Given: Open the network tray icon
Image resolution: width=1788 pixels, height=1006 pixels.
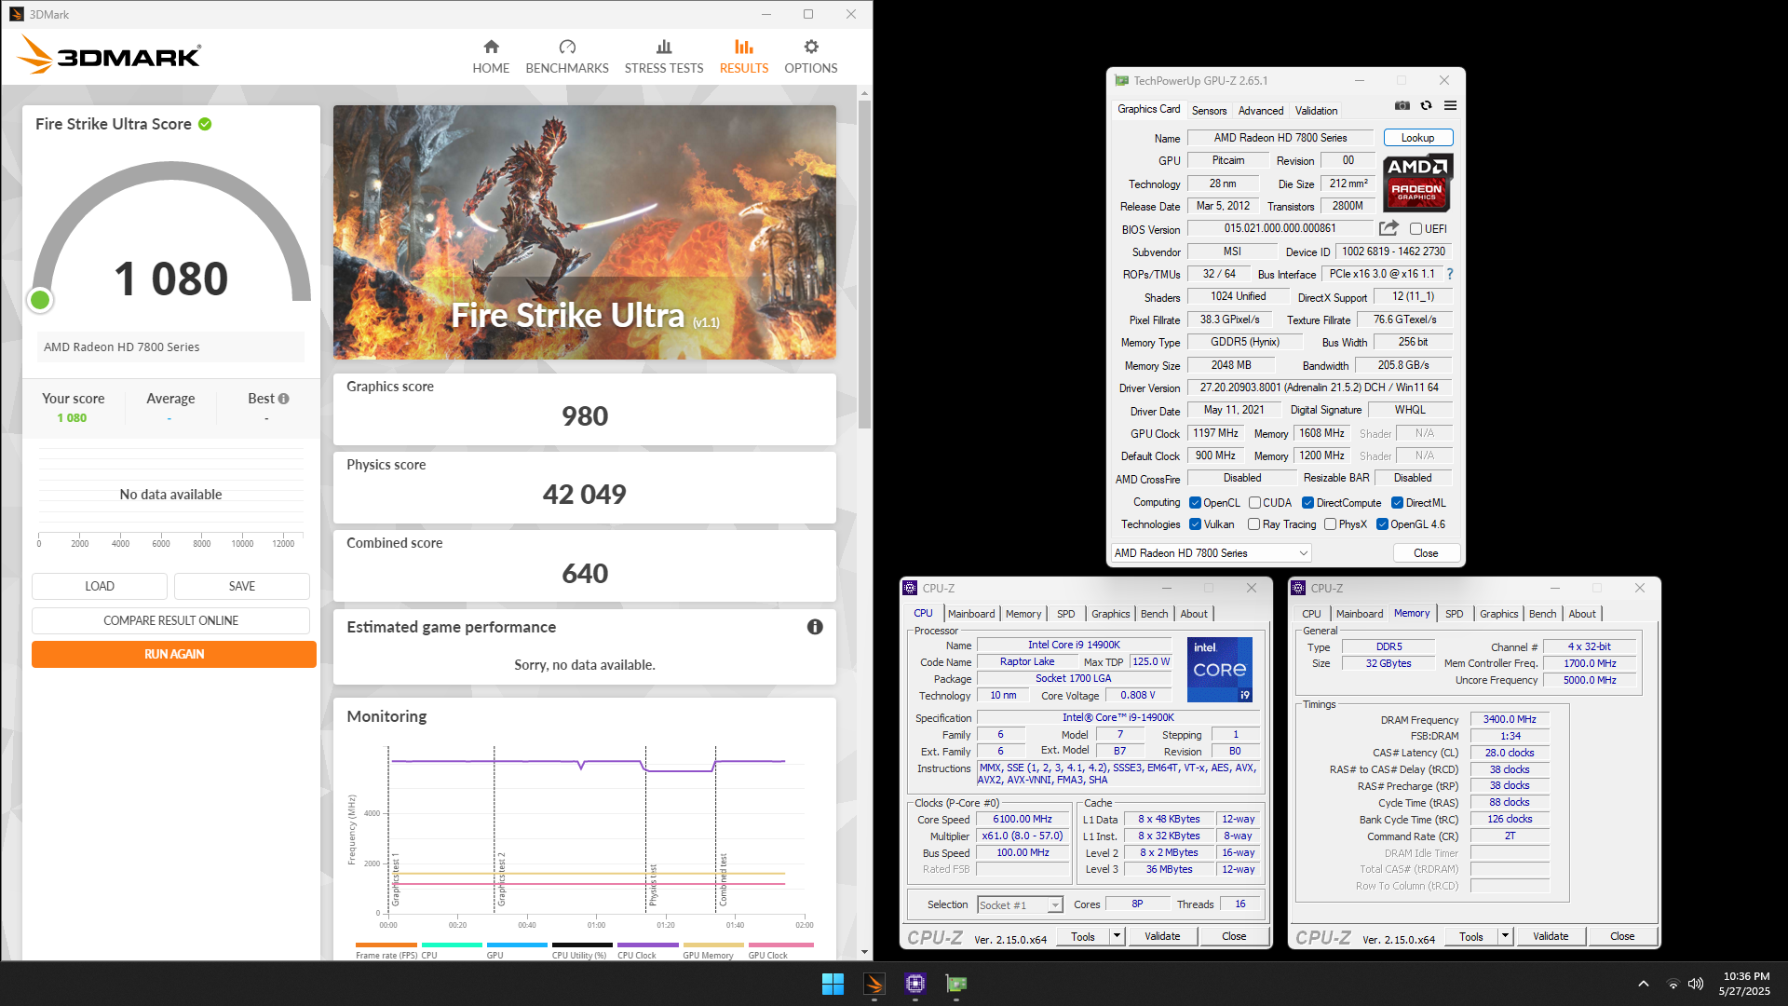Looking at the screenshot, I should point(1673,984).
